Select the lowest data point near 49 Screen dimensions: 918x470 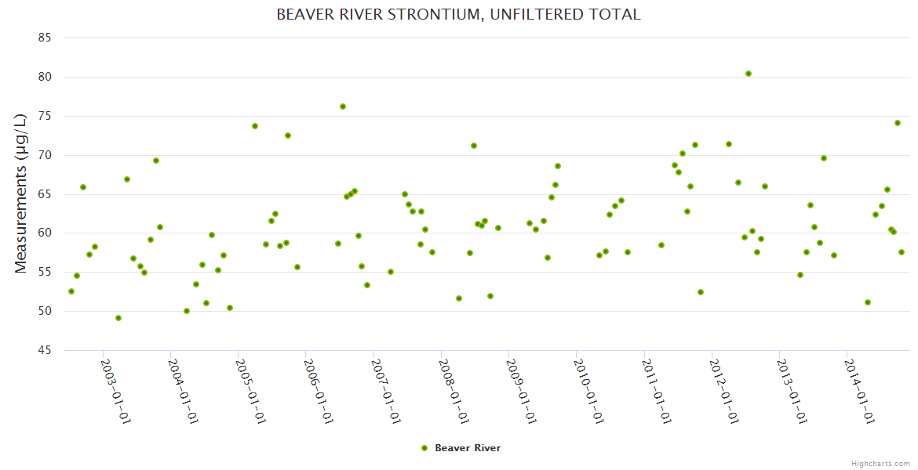click(118, 318)
